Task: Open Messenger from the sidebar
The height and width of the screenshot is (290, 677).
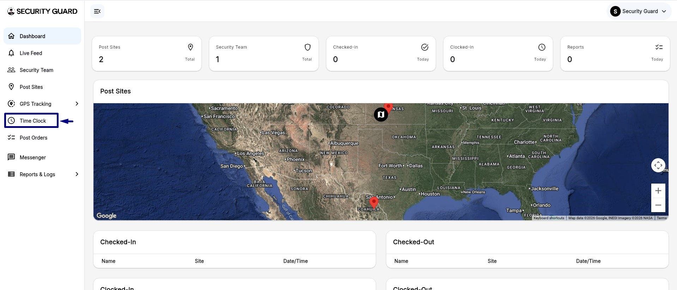Action: [42, 157]
